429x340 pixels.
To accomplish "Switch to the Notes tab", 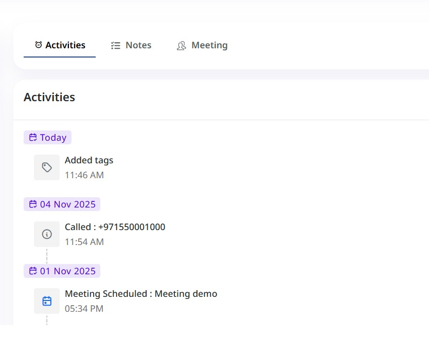I will pos(138,45).
